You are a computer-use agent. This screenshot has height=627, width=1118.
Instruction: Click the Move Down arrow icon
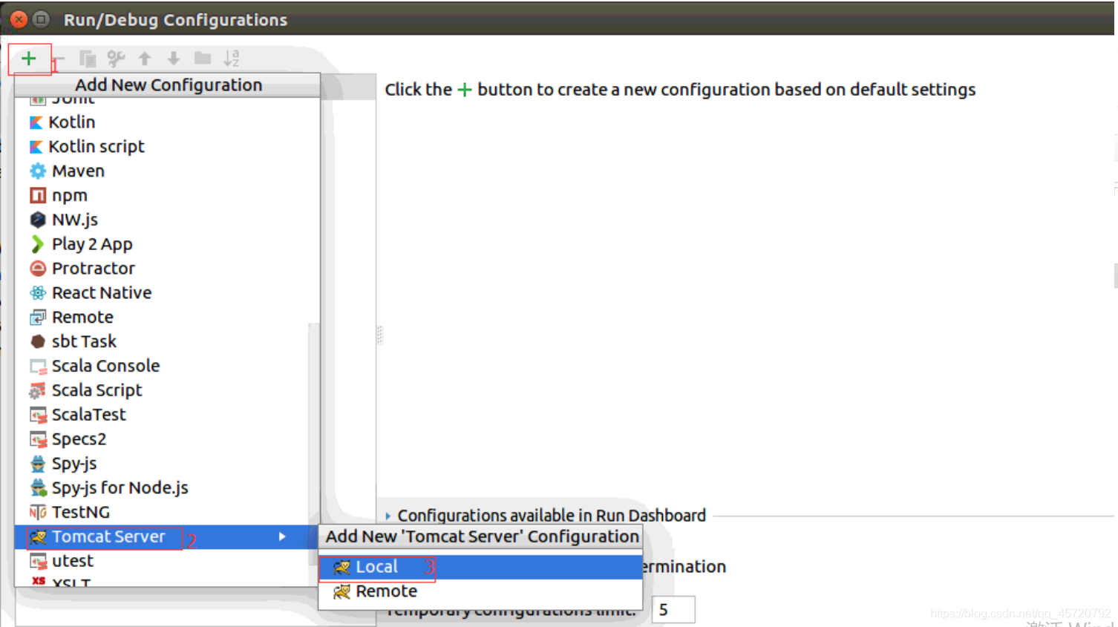pyautogui.click(x=174, y=59)
